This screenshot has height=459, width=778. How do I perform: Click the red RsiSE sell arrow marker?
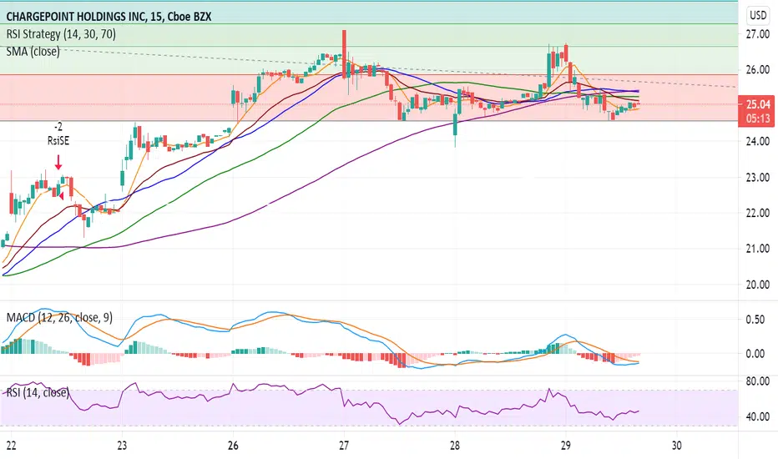click(x=58, y=162)
